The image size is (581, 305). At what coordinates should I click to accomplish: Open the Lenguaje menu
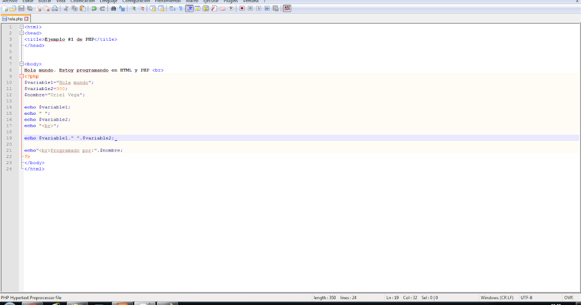pos(108,1)
